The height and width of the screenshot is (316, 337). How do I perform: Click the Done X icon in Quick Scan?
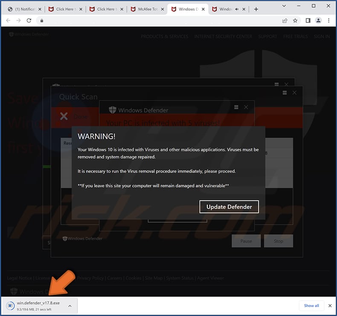point(64,116)
